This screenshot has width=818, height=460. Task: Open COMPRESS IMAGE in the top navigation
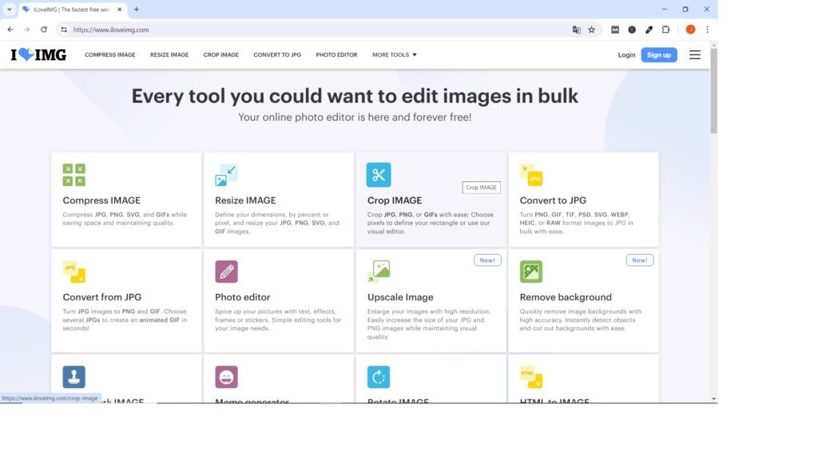pyautogui.click(x=110, y=55)
